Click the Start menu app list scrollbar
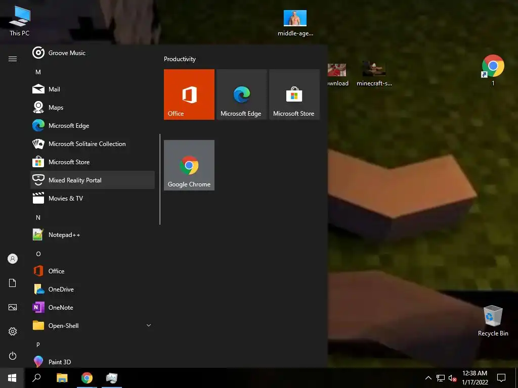Image resolution: width=518 pixels, height=388 pixels. pos(160,179)
